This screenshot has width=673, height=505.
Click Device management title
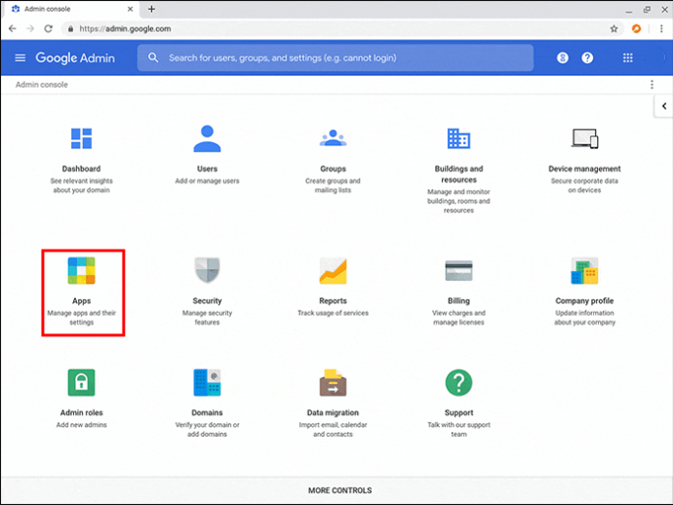pyautogui.click(x=584, y=169)
